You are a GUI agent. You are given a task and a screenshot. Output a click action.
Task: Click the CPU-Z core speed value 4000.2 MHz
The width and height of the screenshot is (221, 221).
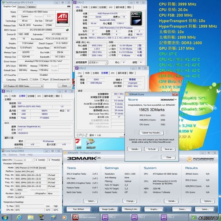(x=97, y=45)
